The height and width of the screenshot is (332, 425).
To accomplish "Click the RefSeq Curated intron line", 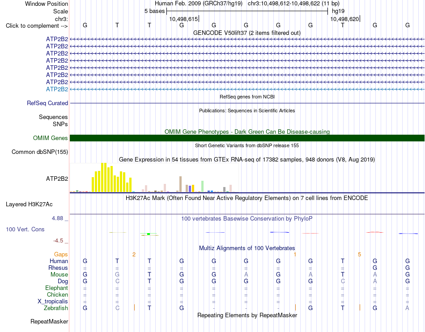I will click(247, 103).
